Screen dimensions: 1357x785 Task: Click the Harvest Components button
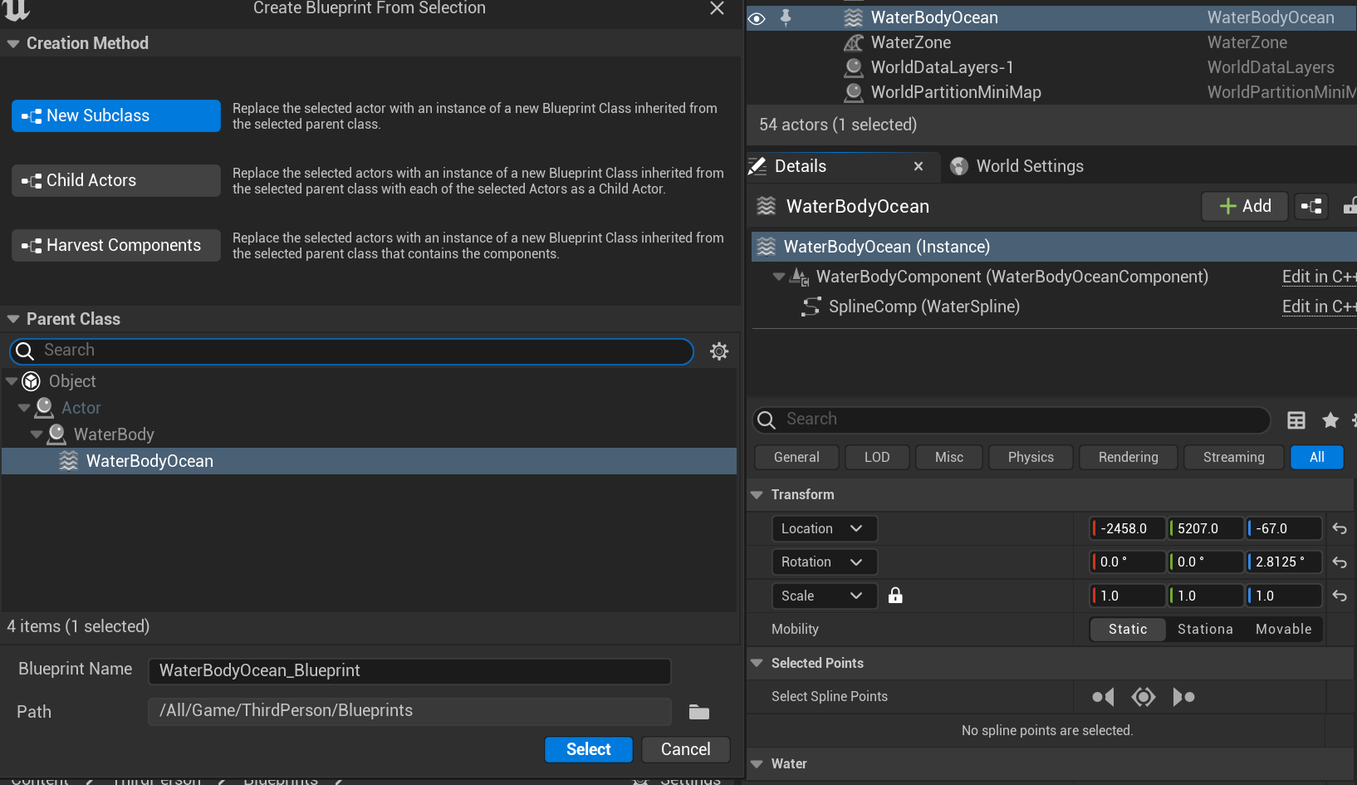tap(116, 245)
